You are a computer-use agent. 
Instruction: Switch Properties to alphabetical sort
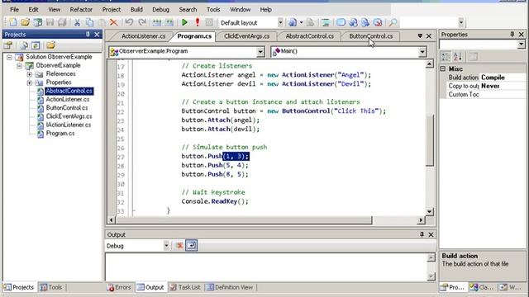(x=458, y=57)
